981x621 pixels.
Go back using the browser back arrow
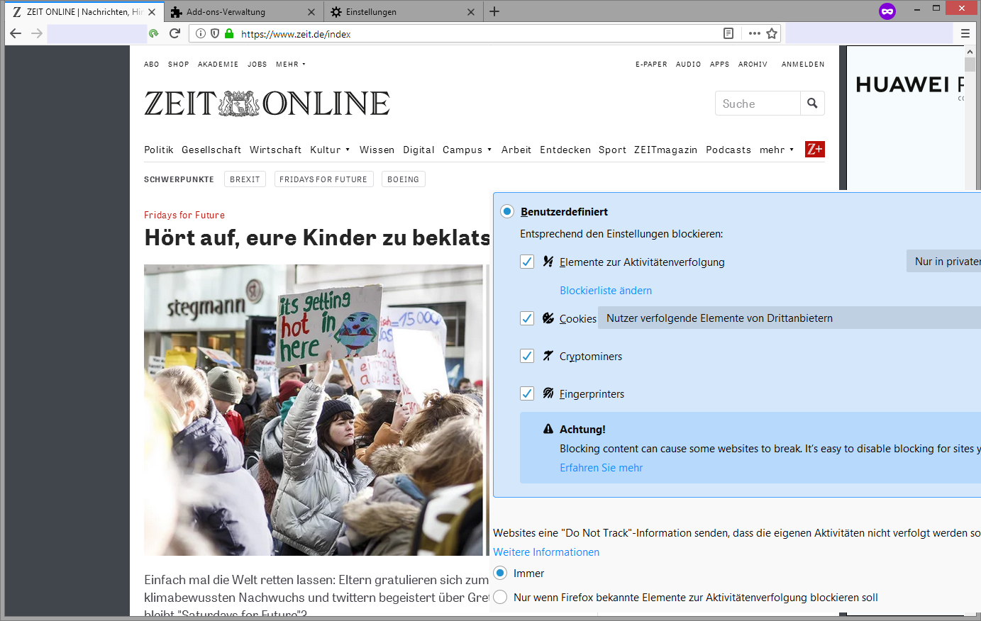pos(16,33)
